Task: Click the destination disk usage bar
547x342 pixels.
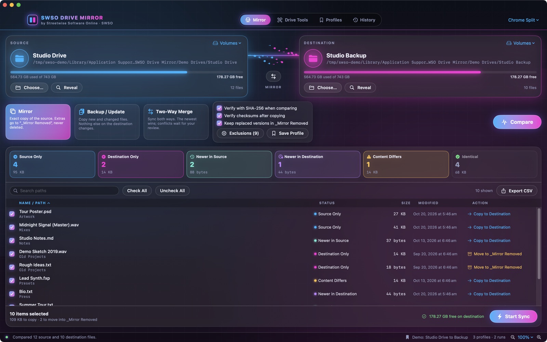Action: pyautogui.click(x=420, y=72)
